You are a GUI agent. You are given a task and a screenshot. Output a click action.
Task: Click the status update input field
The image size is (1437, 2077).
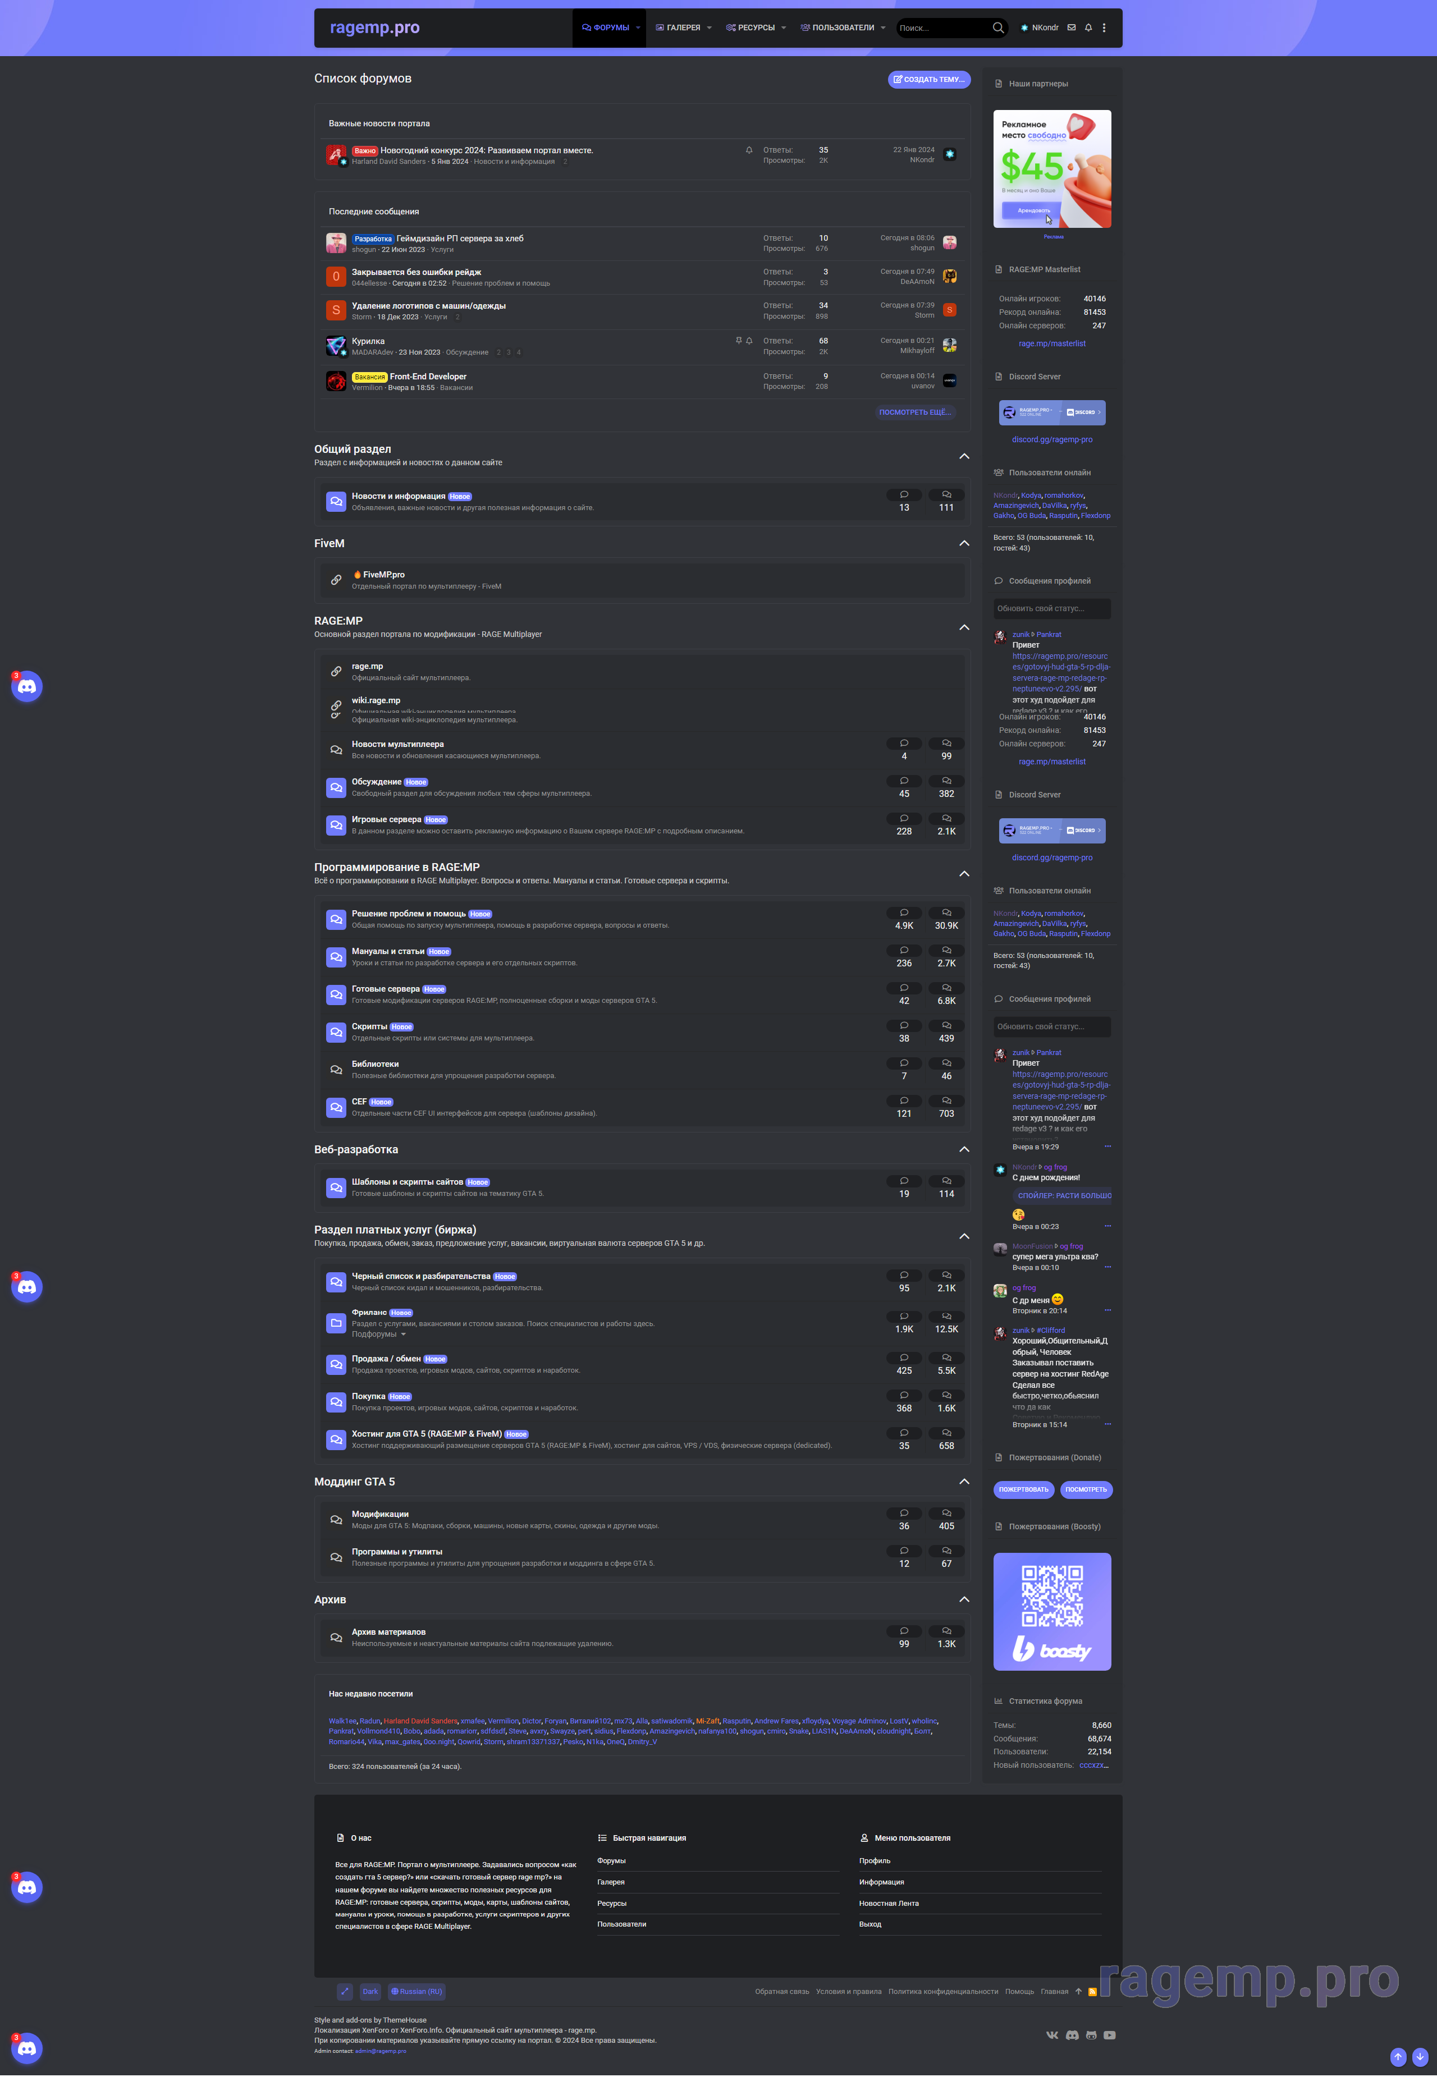tap(1051, 608)
